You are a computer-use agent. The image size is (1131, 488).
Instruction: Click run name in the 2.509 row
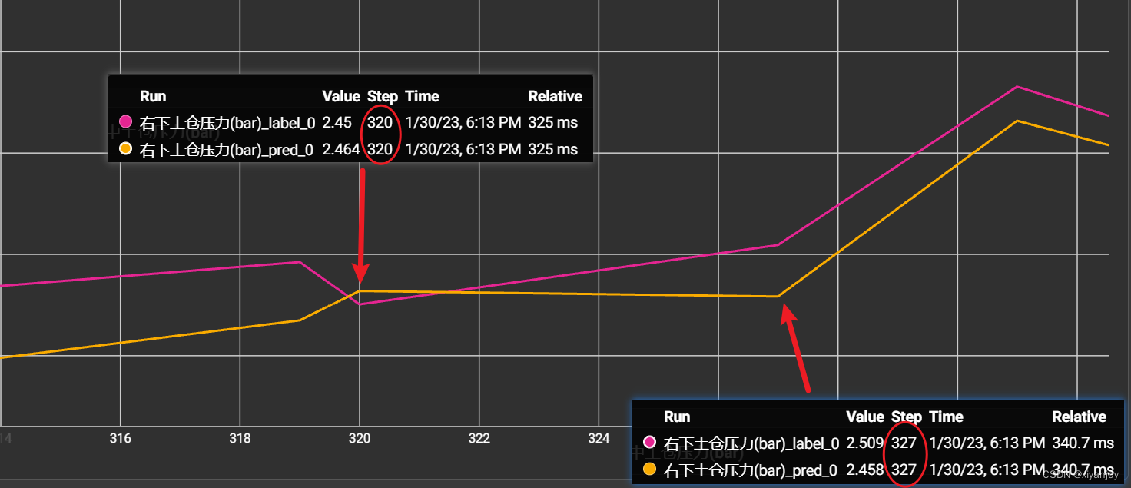tap(751, 443)
